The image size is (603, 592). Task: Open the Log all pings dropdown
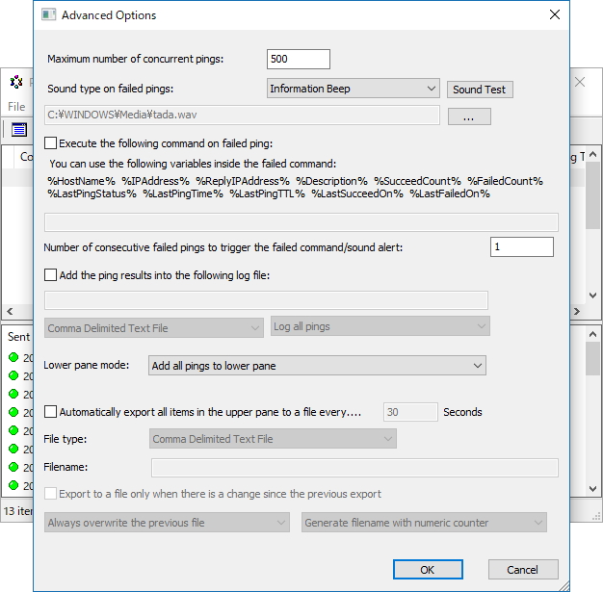pyautogui.click(x=380, y=326)
